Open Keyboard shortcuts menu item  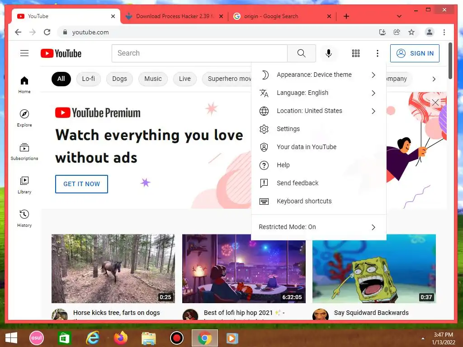(319, 201)
